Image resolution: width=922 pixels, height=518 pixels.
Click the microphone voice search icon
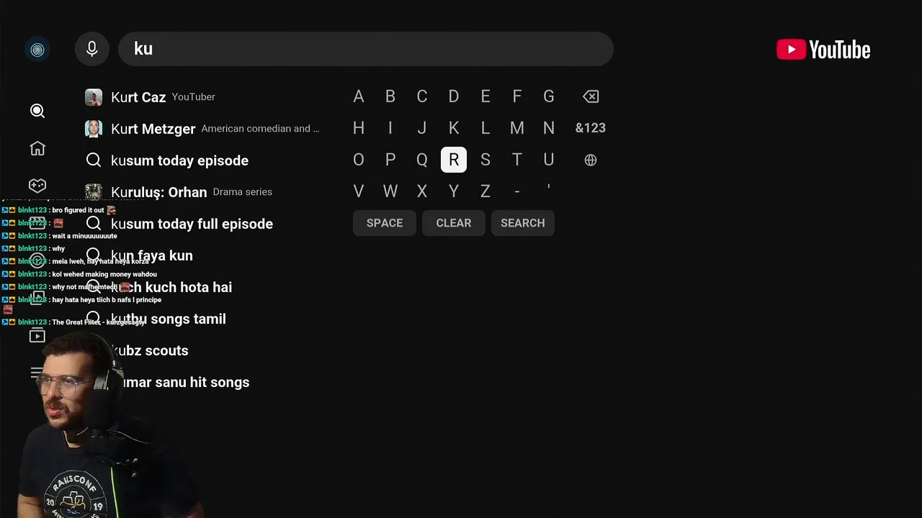coord(92,49)
